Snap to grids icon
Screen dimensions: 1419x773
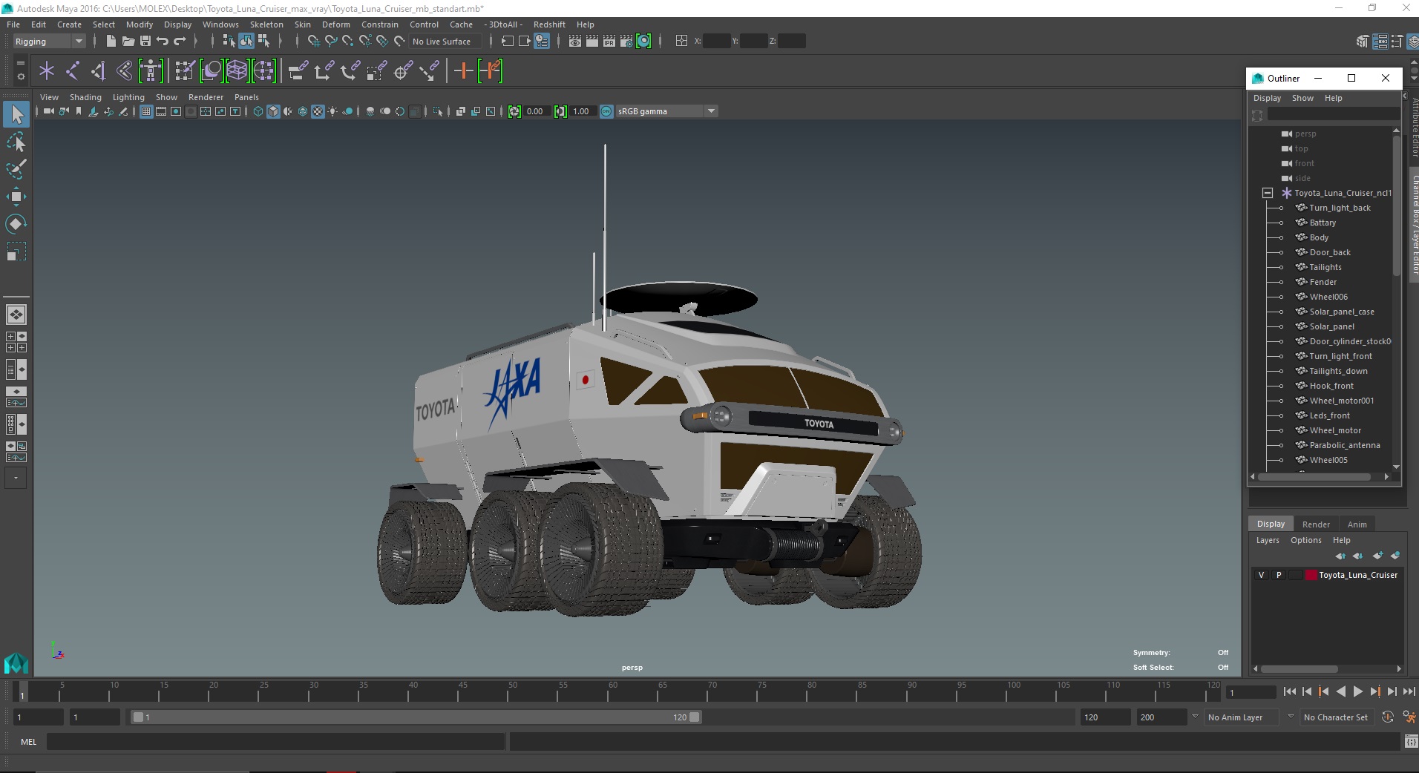click(x=314, y=42)
